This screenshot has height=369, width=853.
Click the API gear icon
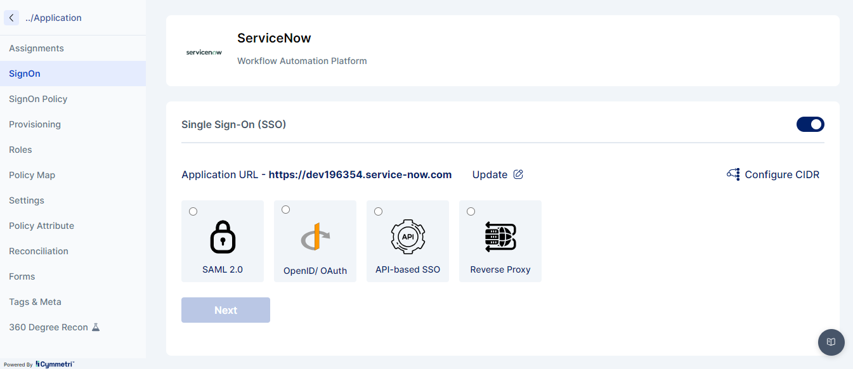(408, 237)
